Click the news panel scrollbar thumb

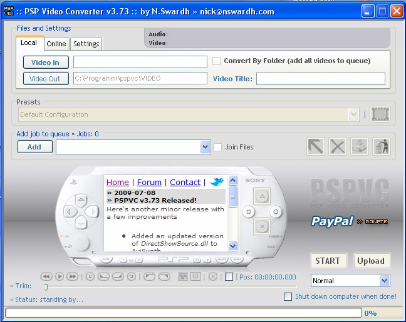233,197
